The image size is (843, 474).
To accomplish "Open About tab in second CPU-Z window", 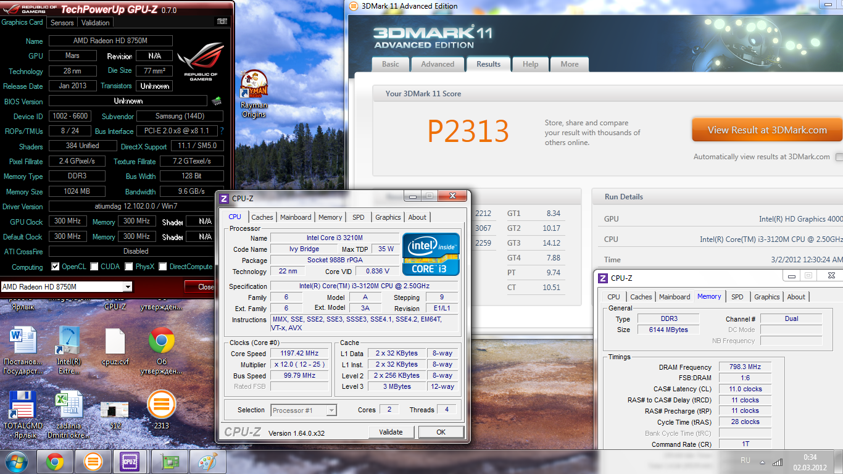I will (x=796, y=297).
